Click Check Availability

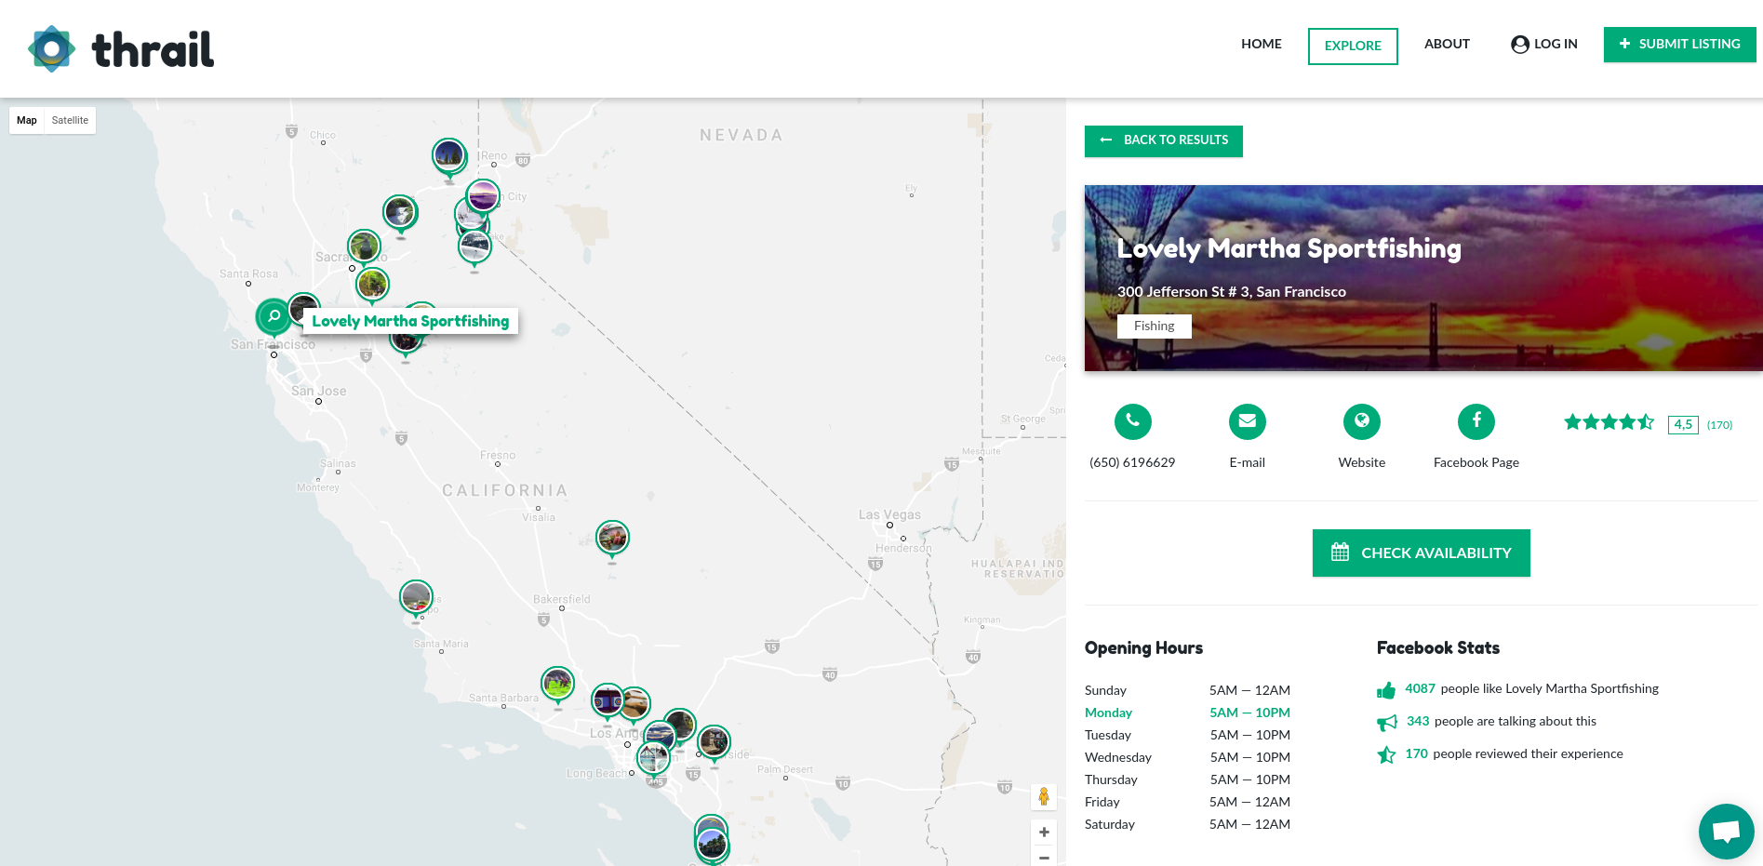1421,553
